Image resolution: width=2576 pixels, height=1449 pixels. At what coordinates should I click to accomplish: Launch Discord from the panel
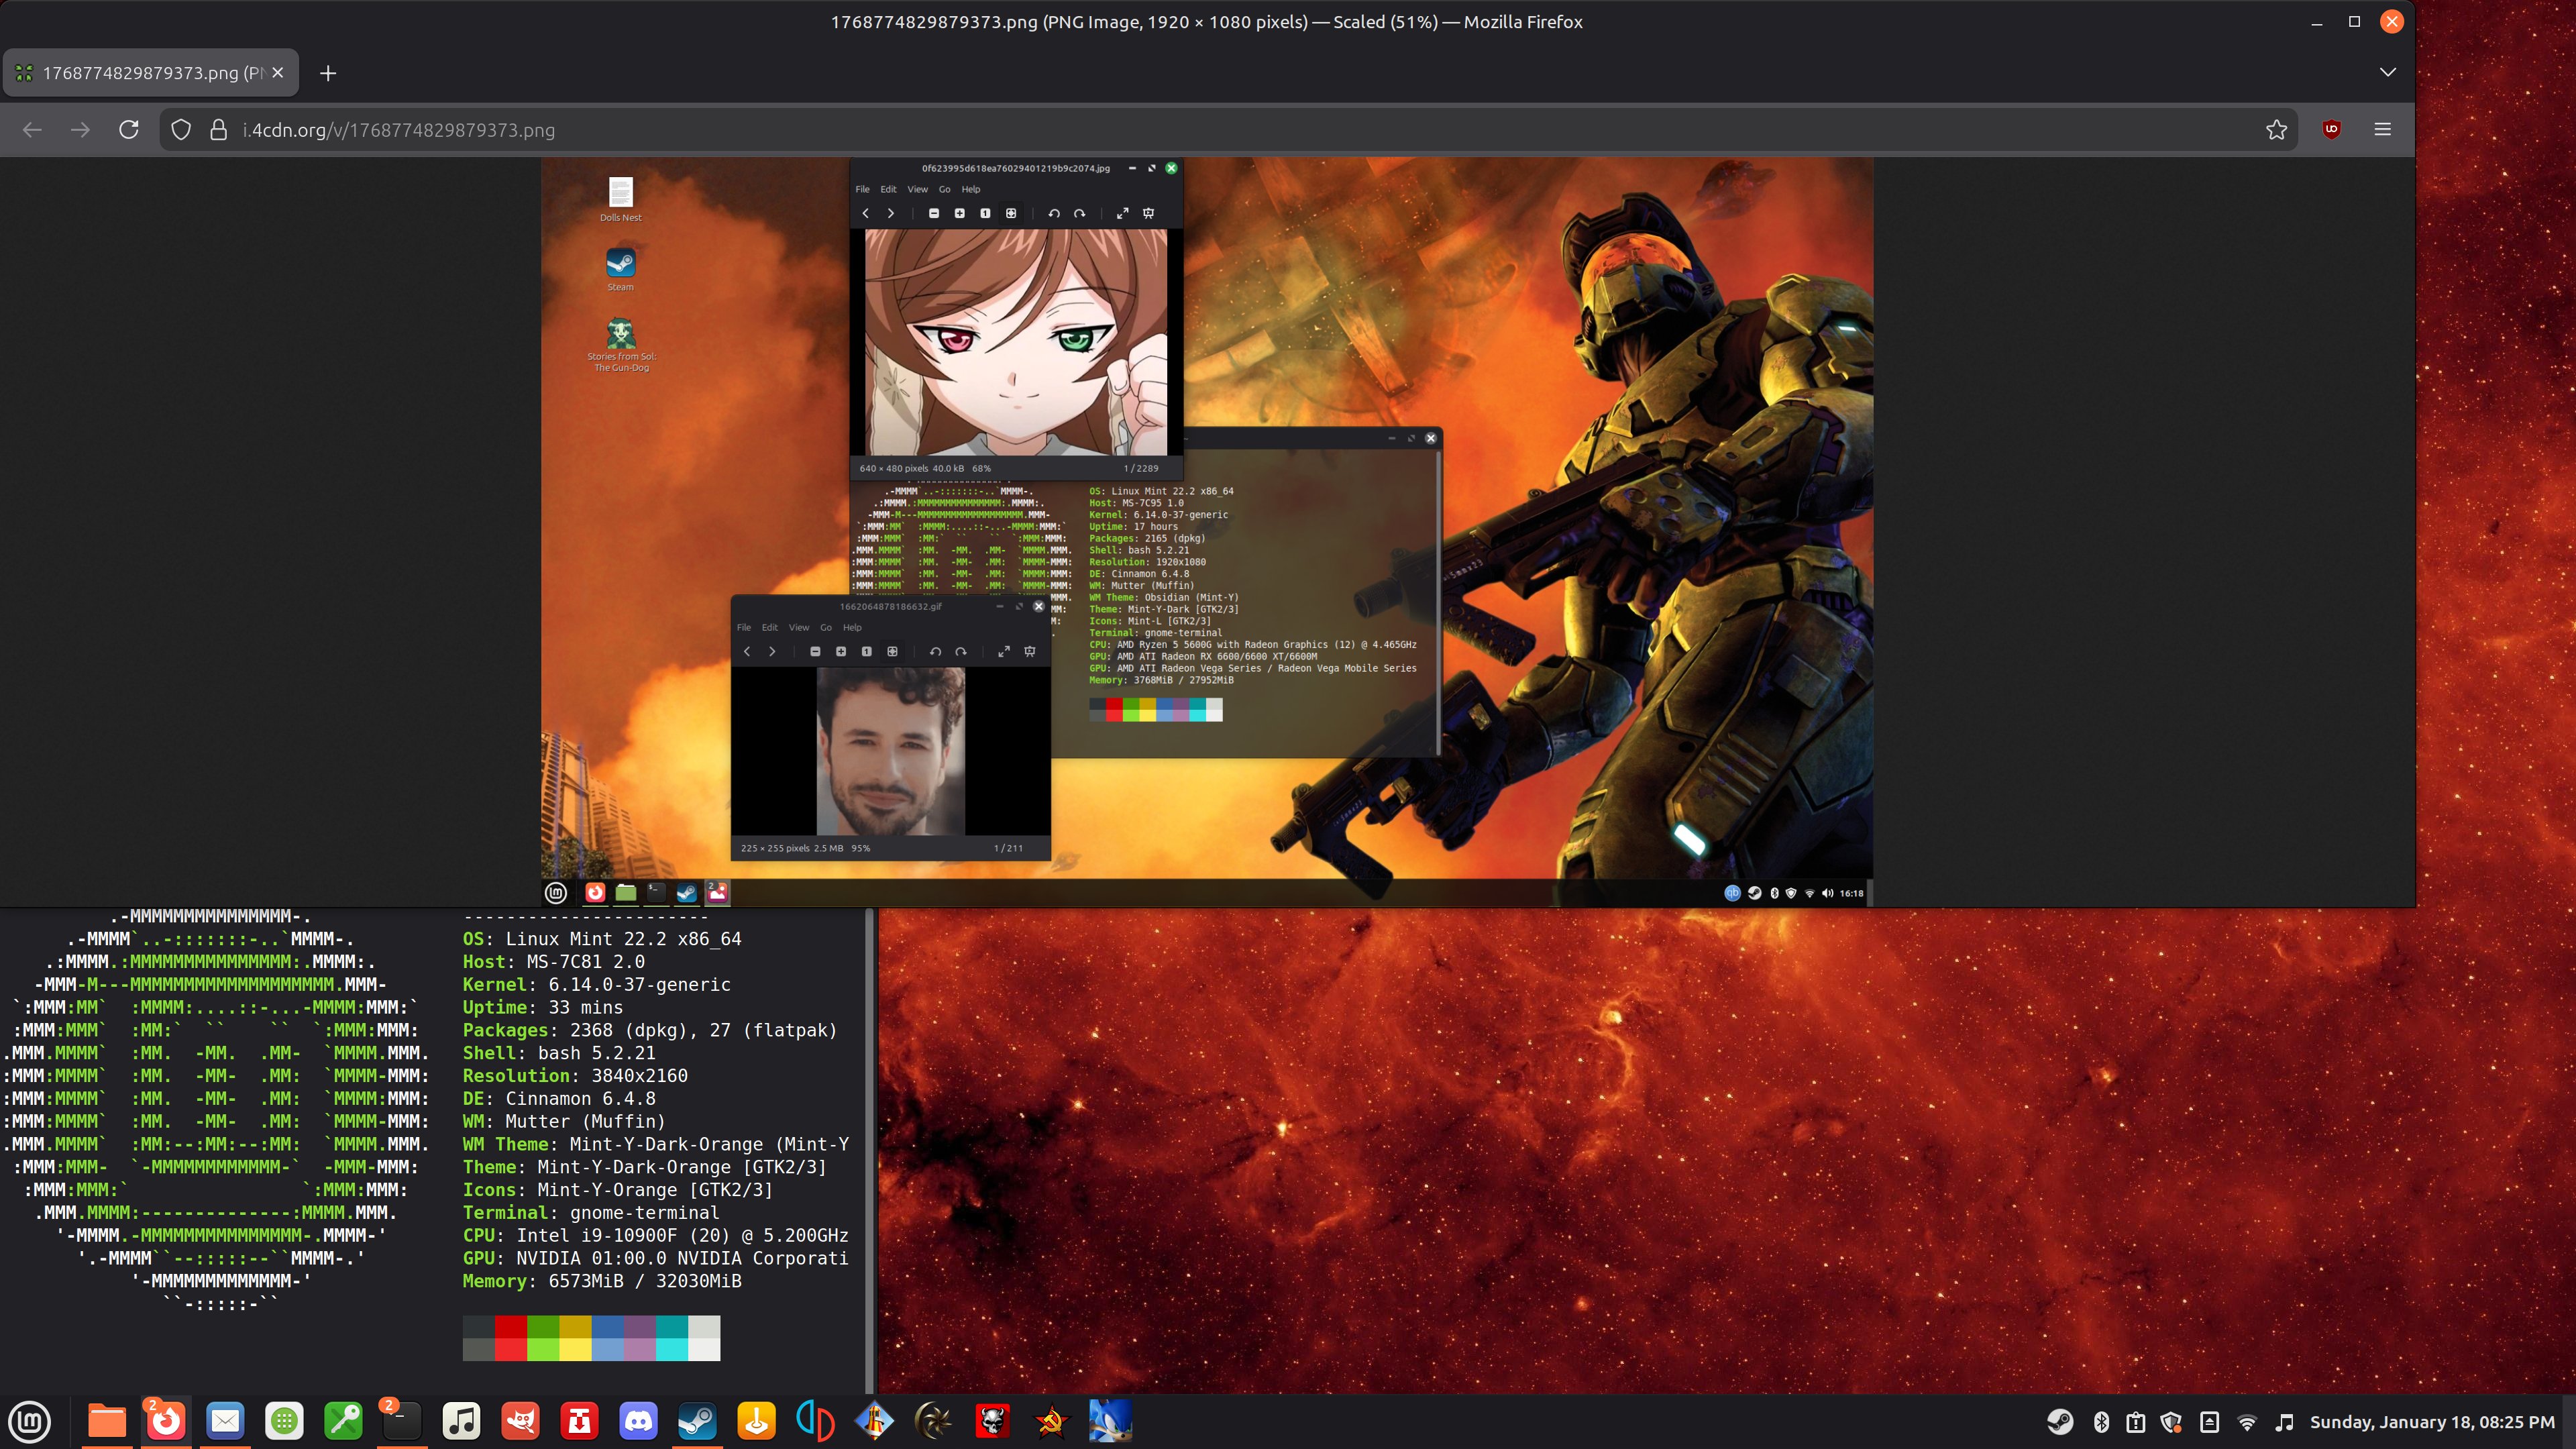[638, 1421]
